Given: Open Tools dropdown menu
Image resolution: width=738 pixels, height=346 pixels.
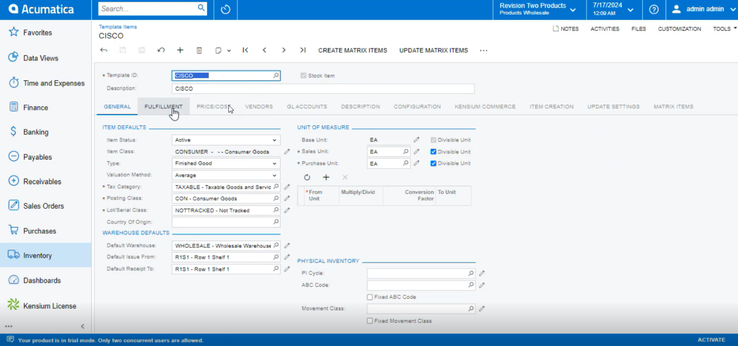Looking at the screenshot, I should tap(725, 29).
